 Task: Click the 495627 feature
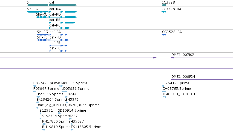[x=72, y=124]
